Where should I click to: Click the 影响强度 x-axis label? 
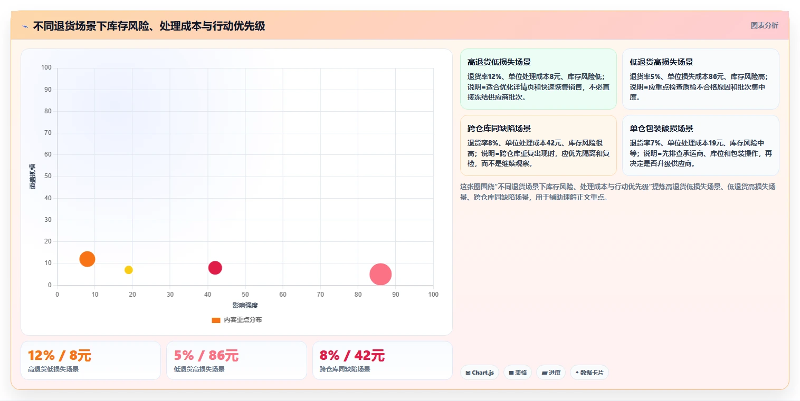point(245,306)
